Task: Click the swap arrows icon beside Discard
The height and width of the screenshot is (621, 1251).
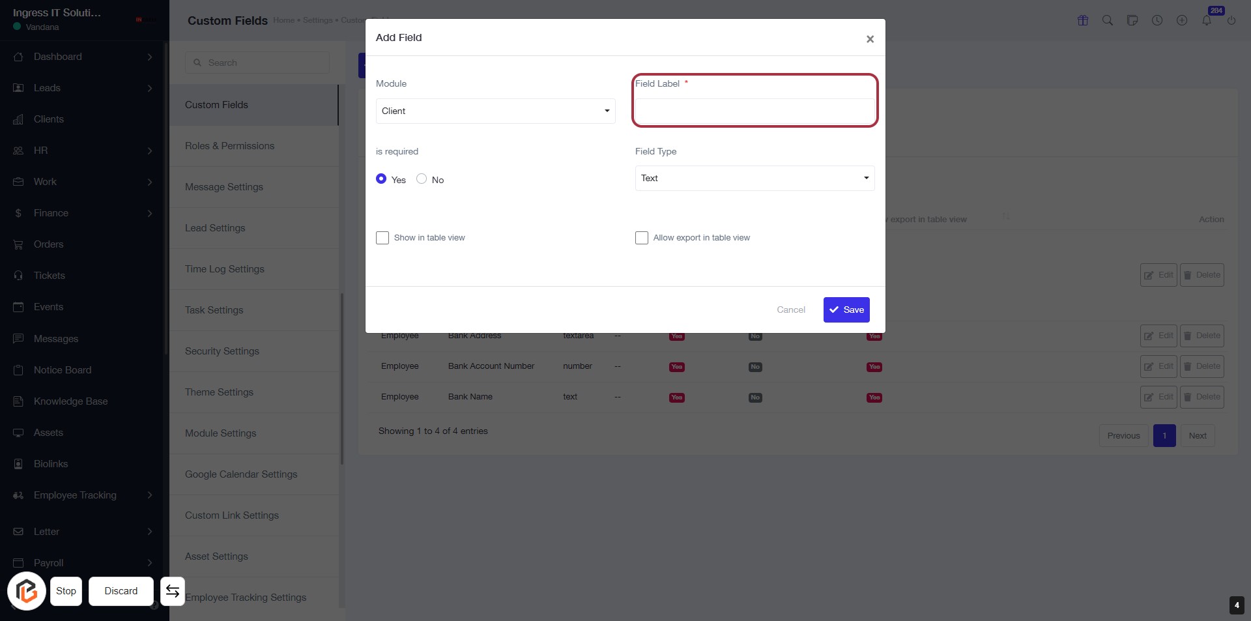Action: (173, 591)
